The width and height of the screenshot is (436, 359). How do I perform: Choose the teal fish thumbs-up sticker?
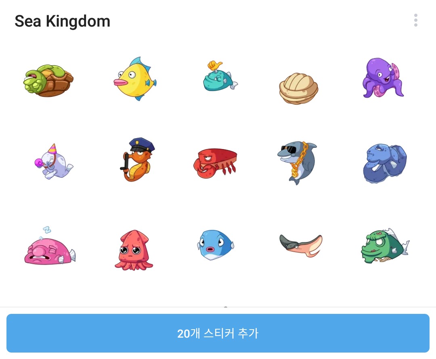[220, 76]
